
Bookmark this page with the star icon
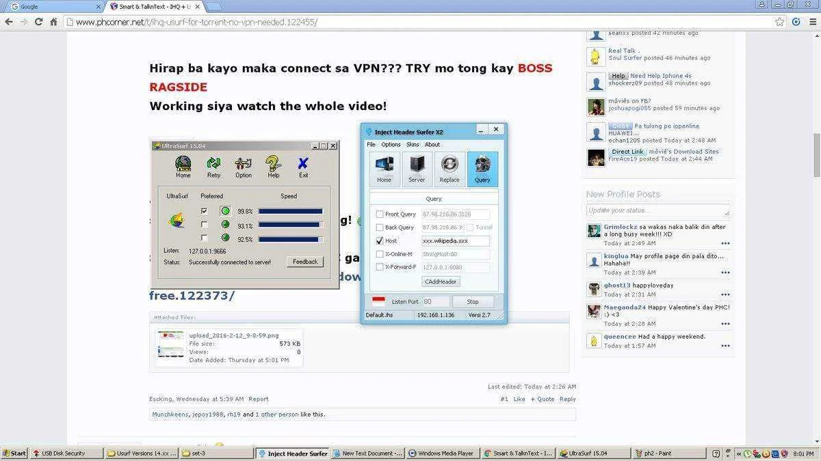point(779,22)
